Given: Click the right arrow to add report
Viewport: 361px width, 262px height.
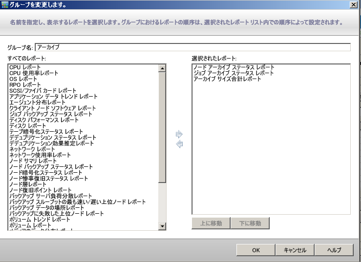Looking at the screenshot, I should 179,134.
